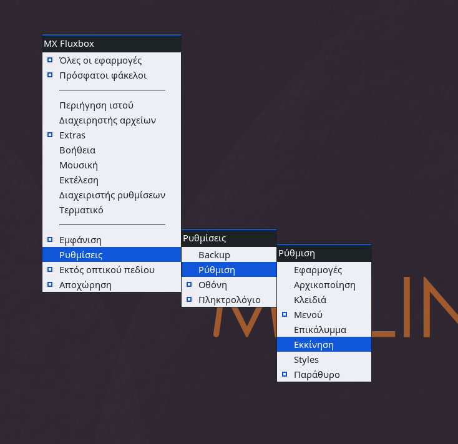Select highlighted Εκκίνηση item
Image resolution: width=458 pixels, height=444 pixels.
click(x=324, y=345)
